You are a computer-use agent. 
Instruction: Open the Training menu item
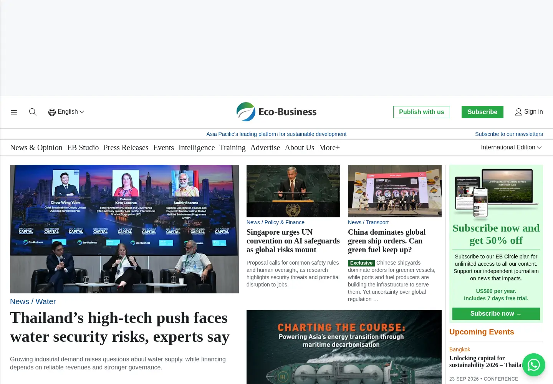pyautogui.click(x=232, y=147)
